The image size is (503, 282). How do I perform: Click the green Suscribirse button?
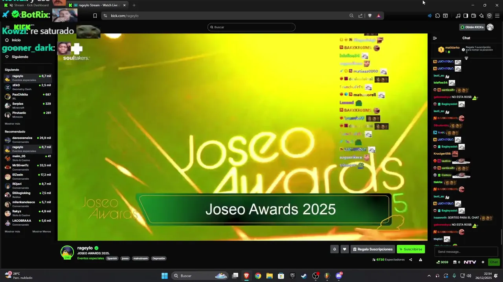click(411, 249)
